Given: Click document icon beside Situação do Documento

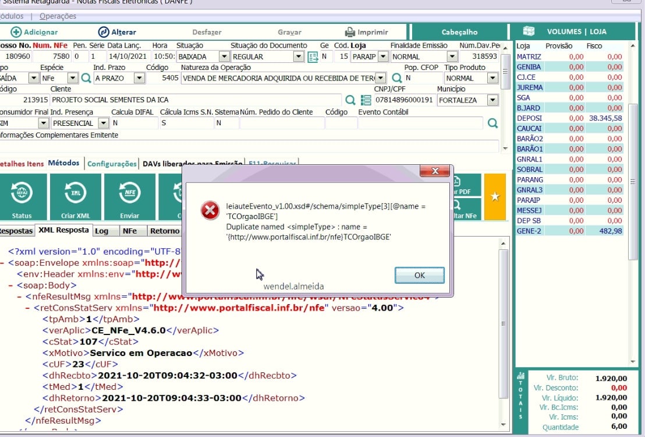Looking at the screenshot, I should coord(313,57).
